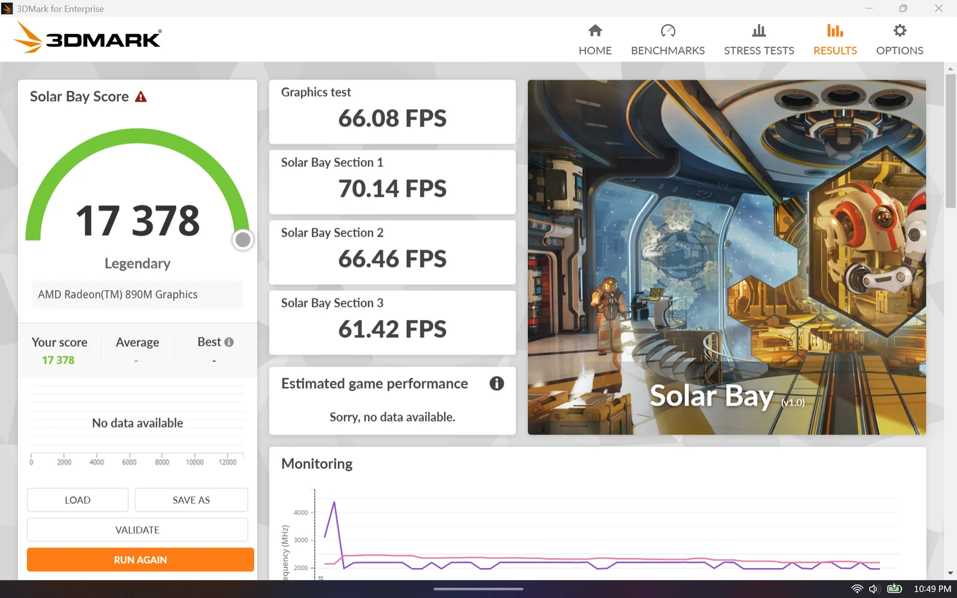Open Options using the gear icon
Viewport: 957px width, 598px height.
pos(899,30)
